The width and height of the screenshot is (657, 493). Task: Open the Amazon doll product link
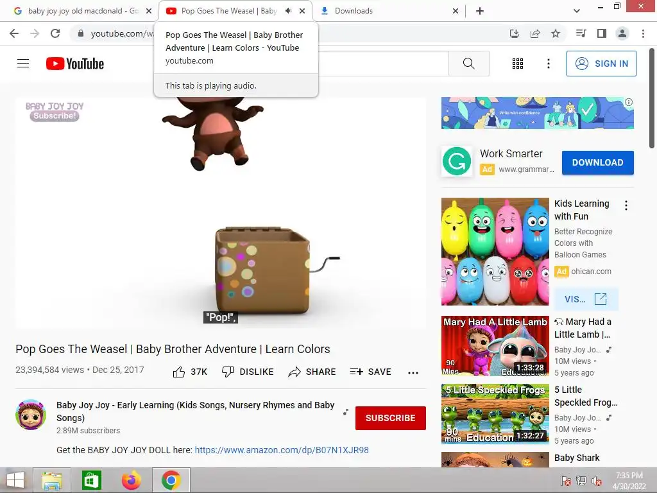282,450
